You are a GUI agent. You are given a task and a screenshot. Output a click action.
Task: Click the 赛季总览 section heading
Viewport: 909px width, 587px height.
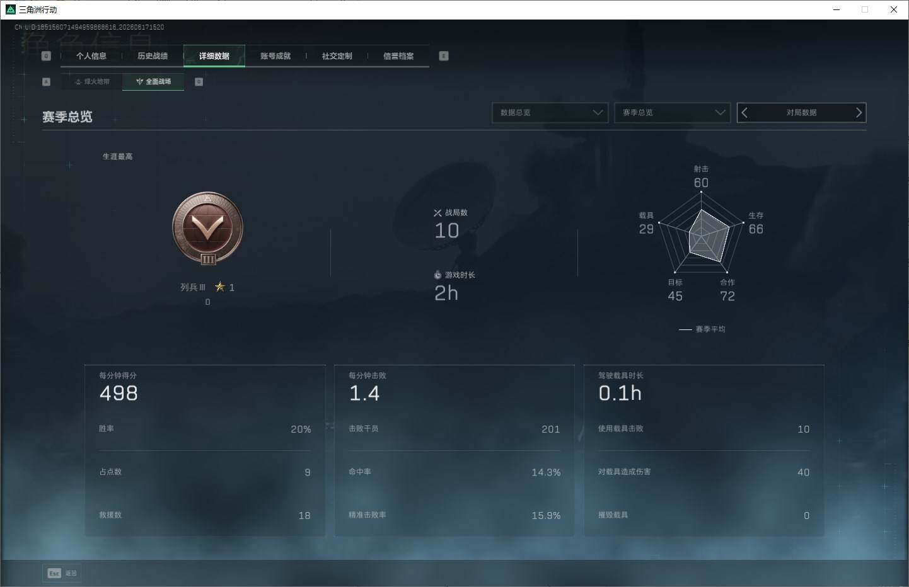pyautogui.click(x=67, y=117)
